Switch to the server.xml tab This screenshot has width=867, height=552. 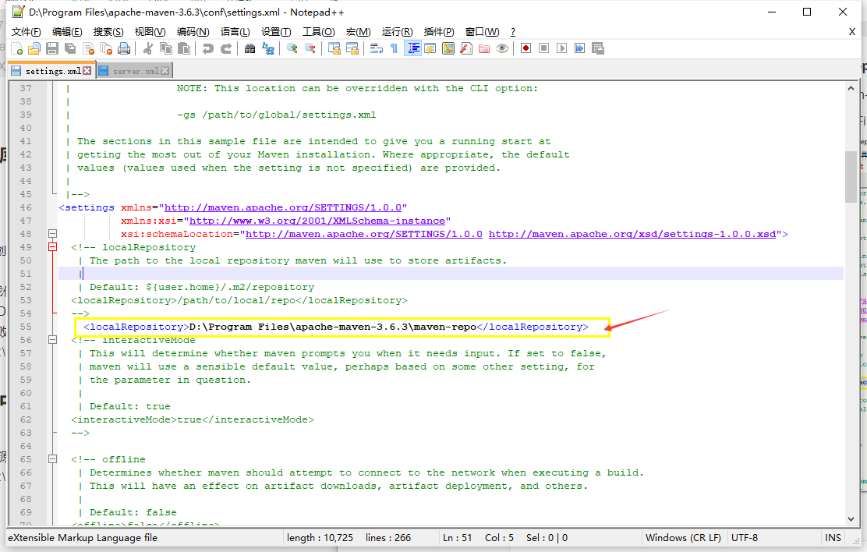[x=136, y=72]
